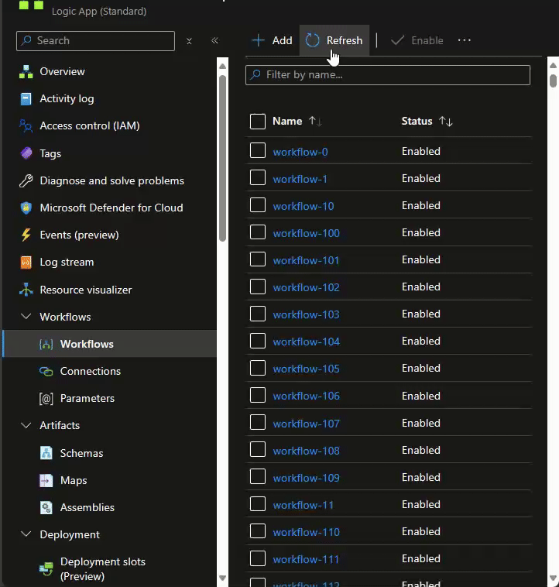Click the purple Tags icon
This screenshot has height=587, width=559.
[x=26, y=153]
